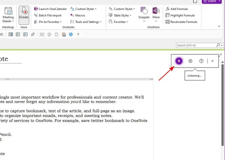This screenshot has width=225, height=160.
Task: Click the vertical scrollbar thumb
Action: point(222,105)
